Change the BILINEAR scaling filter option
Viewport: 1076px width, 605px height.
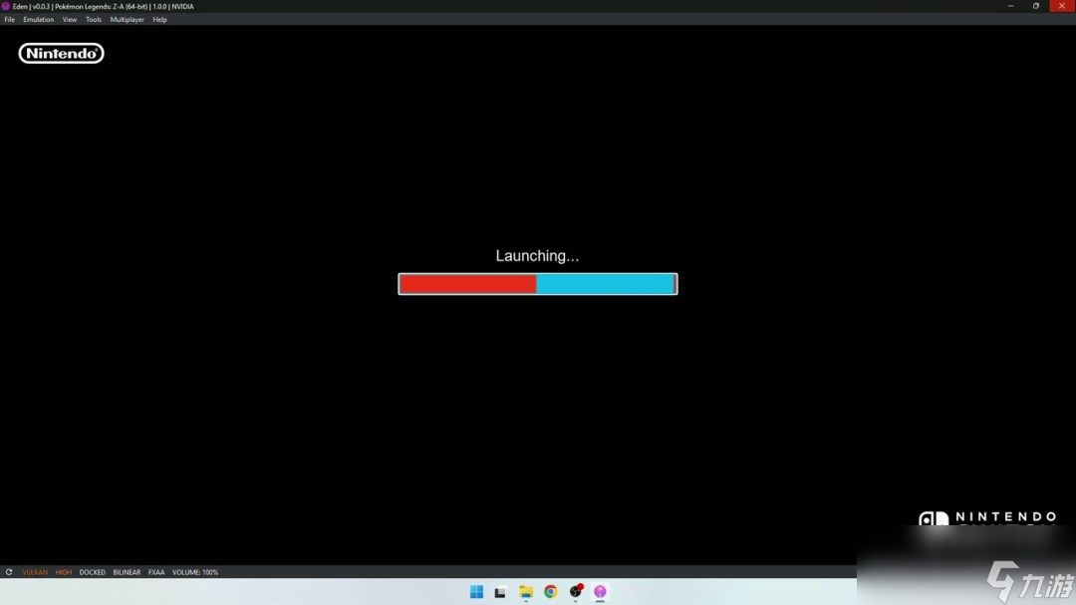click(127, 572)
